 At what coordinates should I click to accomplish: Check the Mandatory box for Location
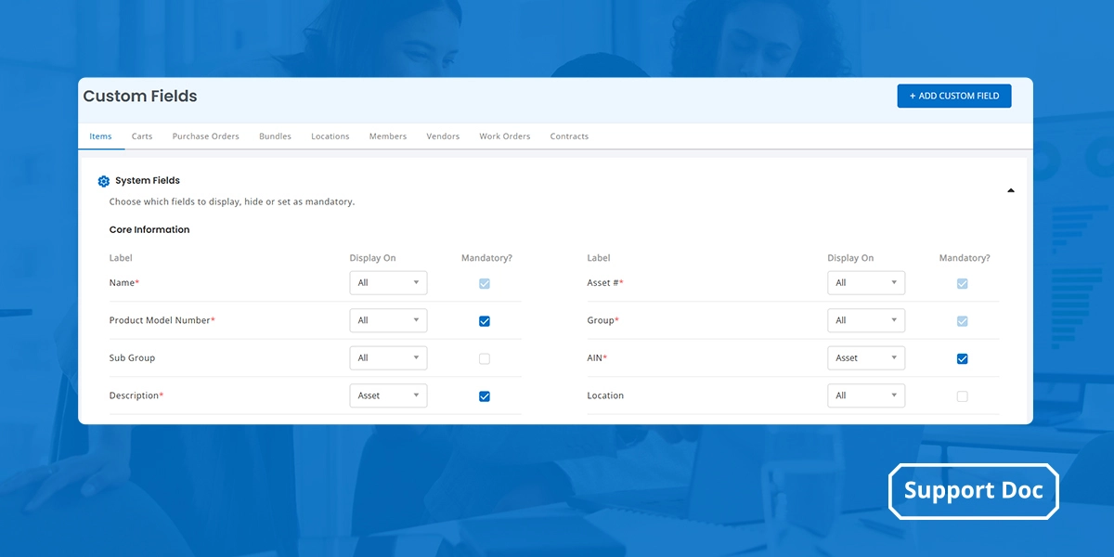[962, 396]
